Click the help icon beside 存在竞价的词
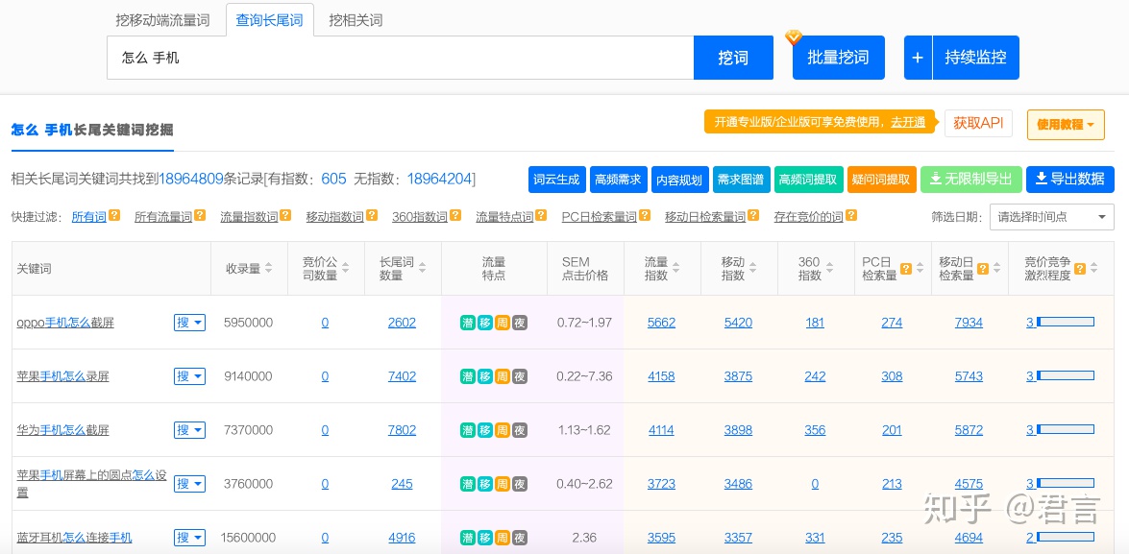The width and height of the screenshot is (1129, 554). 852,216
